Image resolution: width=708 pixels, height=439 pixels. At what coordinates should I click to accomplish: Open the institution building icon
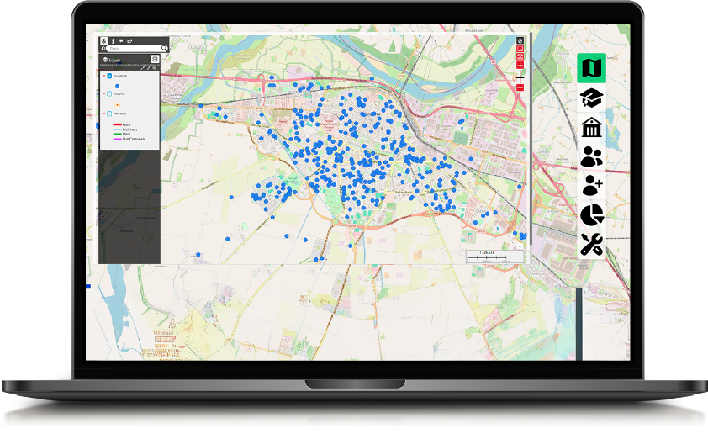[x=591, y=128]
